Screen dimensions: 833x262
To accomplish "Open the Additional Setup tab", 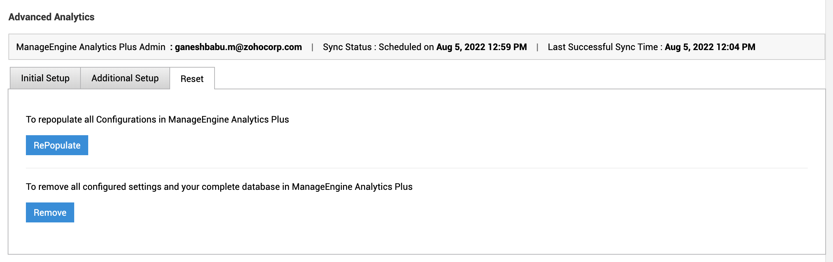I will click(x=125, y=78).
